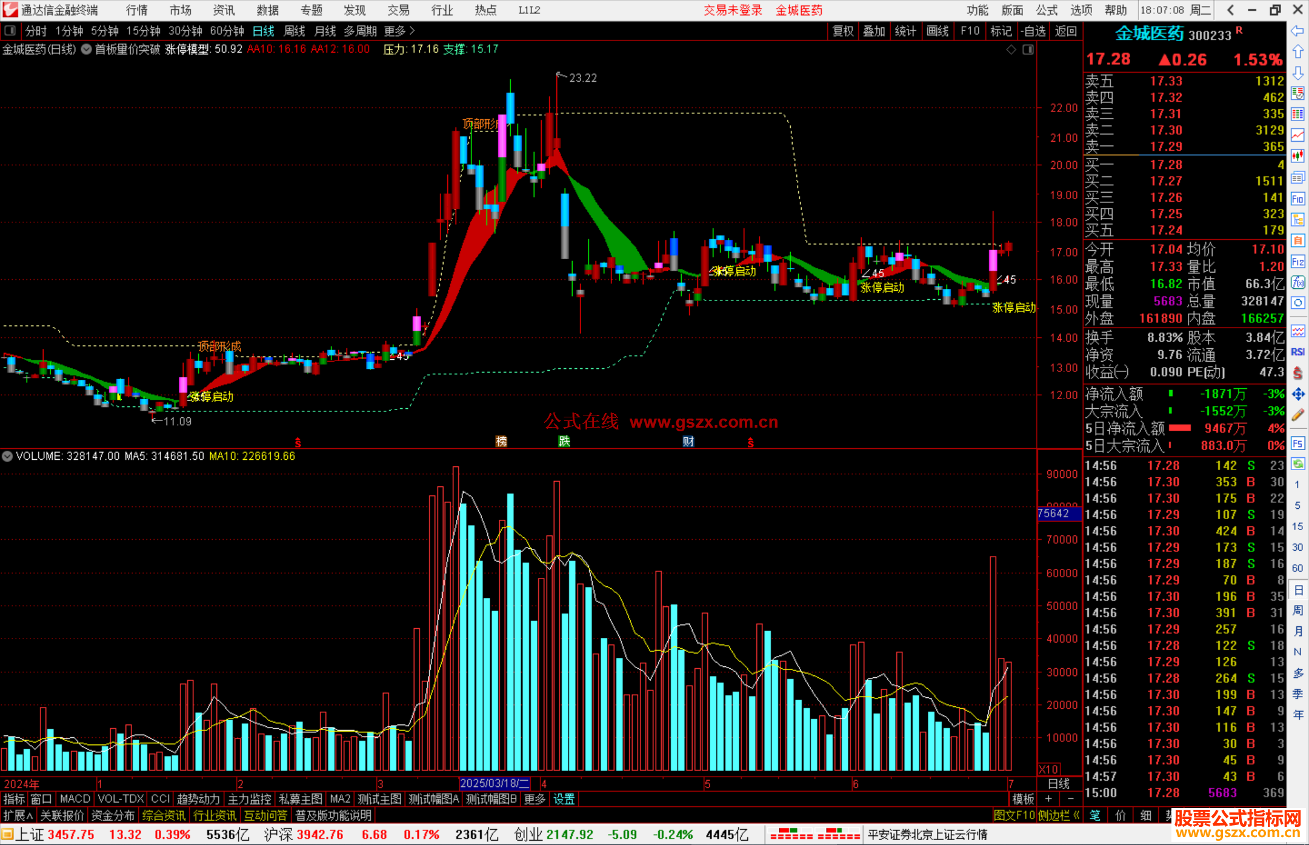Screen dimensions: 1309x845
Task: Open the 模板 template selector
Action: pos(1024,800)
